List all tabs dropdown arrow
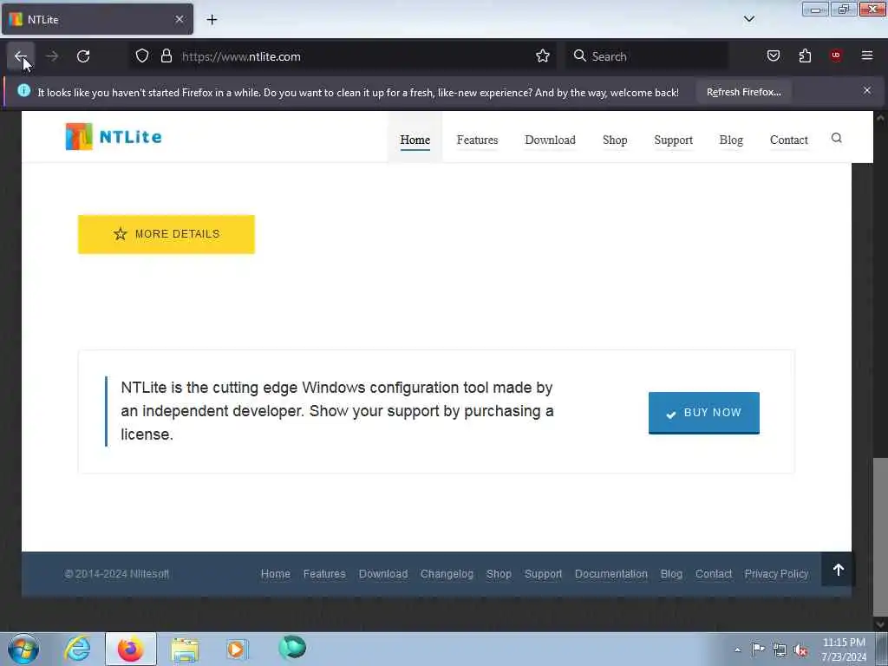888x666 pixels. tap(748, 19)
